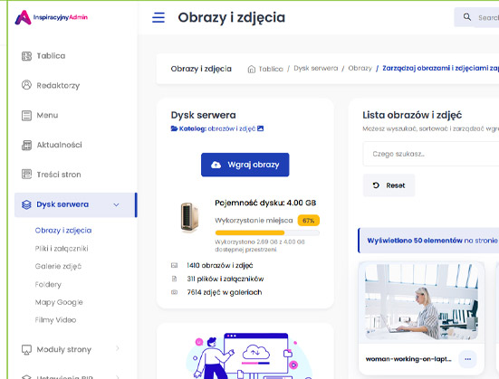
Task: Select Filmy Video submenu item
Action: click(x=55, y=320)
